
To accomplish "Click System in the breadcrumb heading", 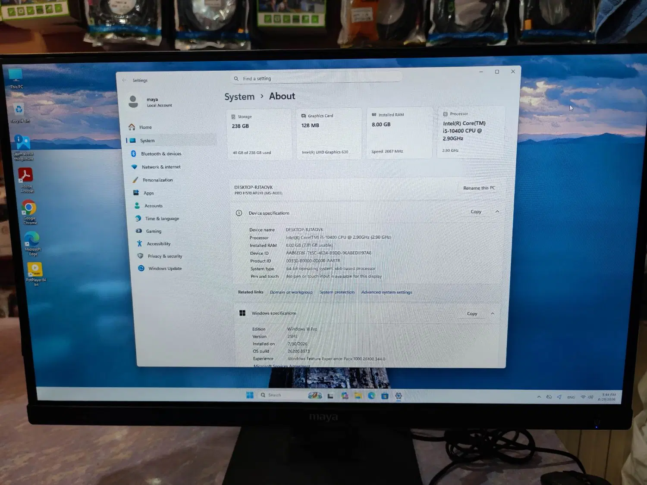I will tap(239, 97).
